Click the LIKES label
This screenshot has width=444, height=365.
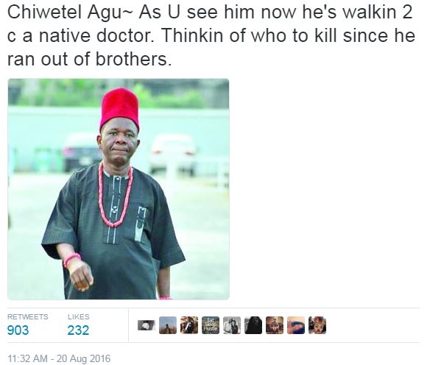point(78,316)
